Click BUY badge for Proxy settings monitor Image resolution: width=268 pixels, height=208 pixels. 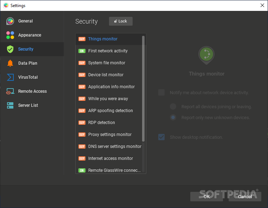82,135
